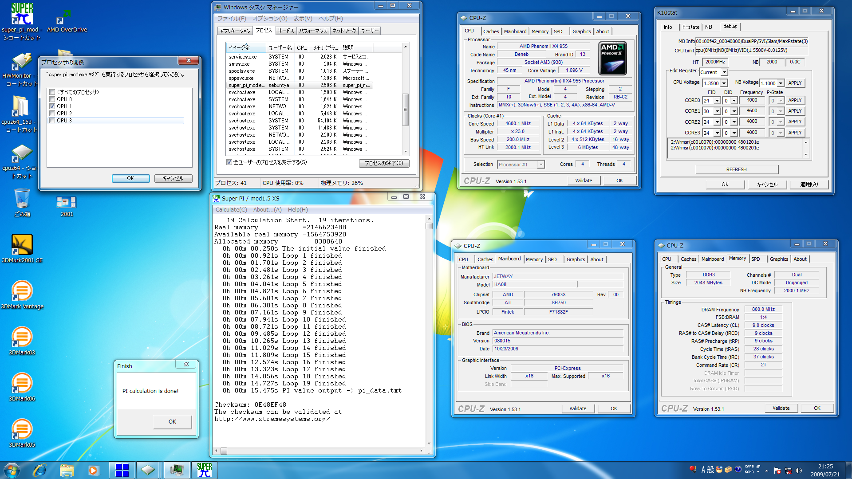The height and width of the screenshot is (479, 852).
Task: Expand the CPU Voltage dropdown in K10stat
Action: [x=724, y=83]
